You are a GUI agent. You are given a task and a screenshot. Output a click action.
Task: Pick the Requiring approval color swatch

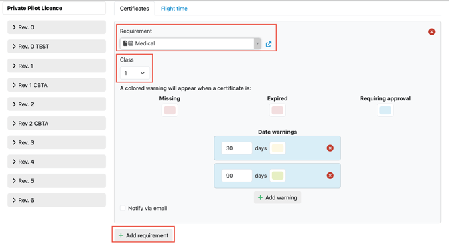pyautogui.click(x=385, y=110)
